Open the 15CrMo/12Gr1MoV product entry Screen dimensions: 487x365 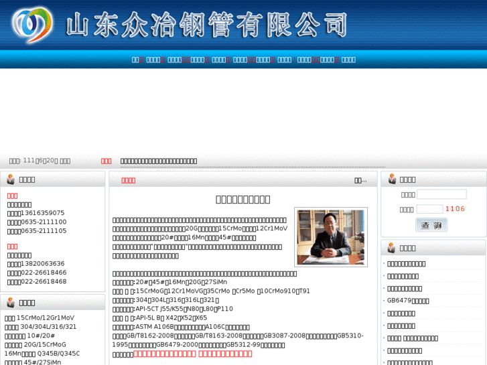pos(40,317)
